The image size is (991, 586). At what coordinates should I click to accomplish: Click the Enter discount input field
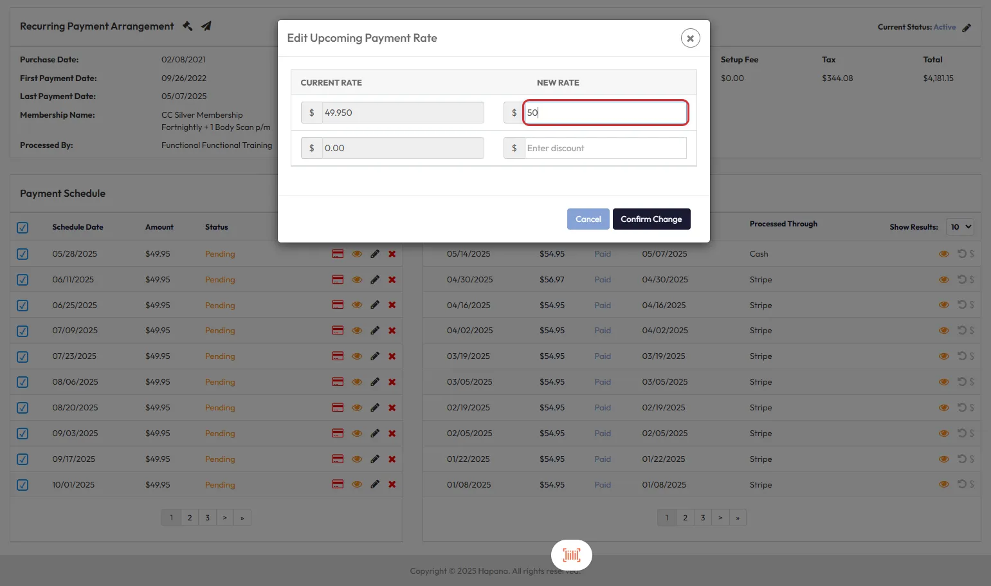[605, 149]
